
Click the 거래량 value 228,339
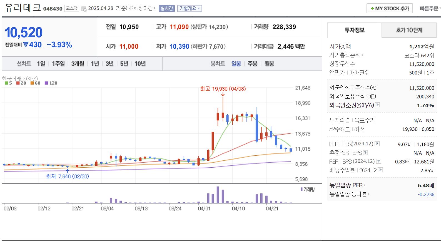pos(284,27)
